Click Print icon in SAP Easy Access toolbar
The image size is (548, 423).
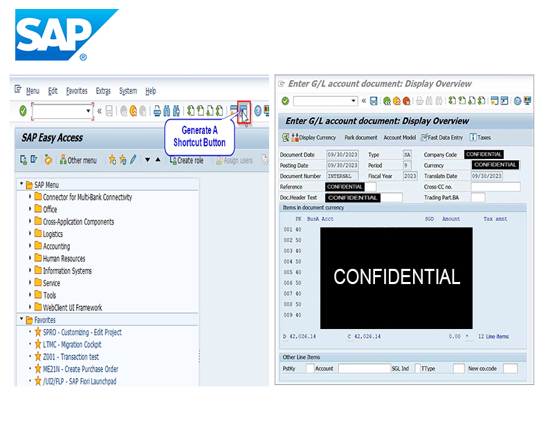[157, 111]
